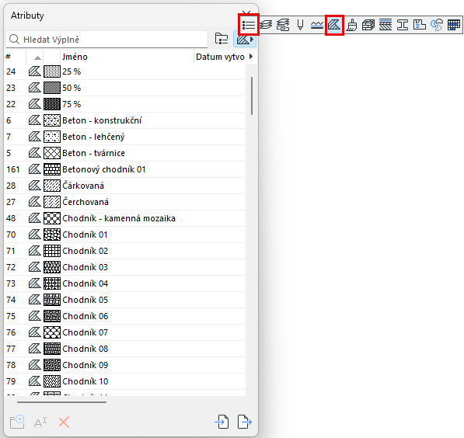This screenshot has width=464, height=438.
Task: Open the fill attribute type dropdown button
Action: coord(245,39)
